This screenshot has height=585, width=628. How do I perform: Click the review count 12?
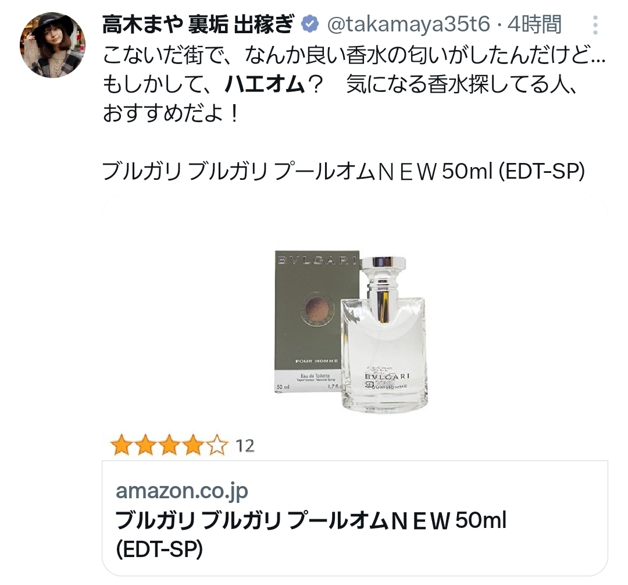pos(245,446)
